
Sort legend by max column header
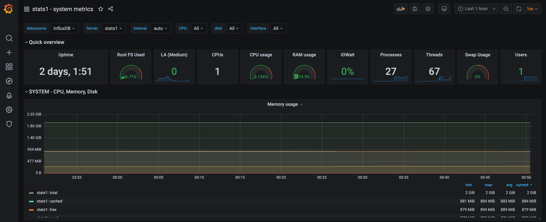pos(488,185)
